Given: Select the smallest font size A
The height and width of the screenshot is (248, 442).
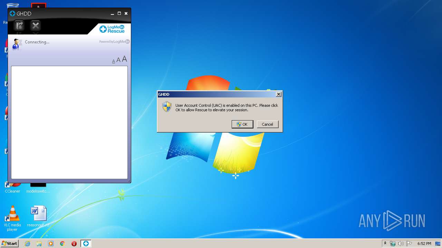Looking at the screenshot, I should pos(113,61).
